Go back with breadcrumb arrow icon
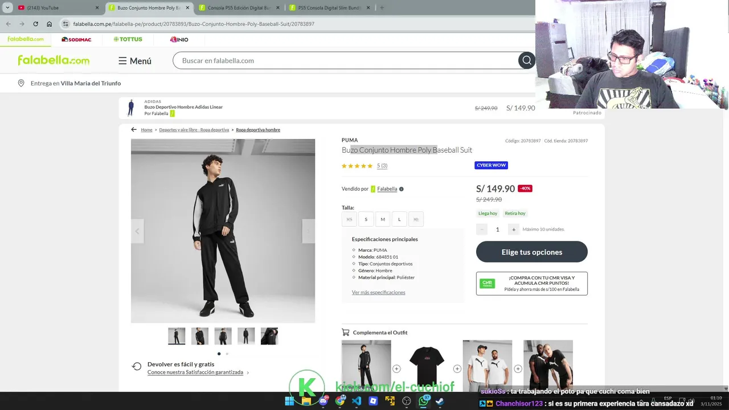 click(134, 129)
